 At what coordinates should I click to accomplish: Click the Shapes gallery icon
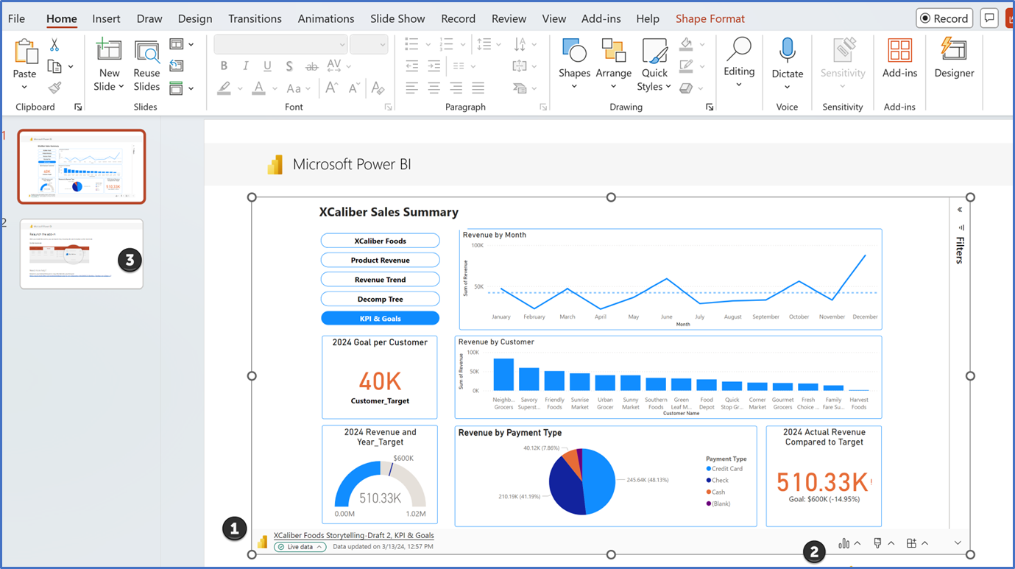pyautogui.click(x=574, y=52)
